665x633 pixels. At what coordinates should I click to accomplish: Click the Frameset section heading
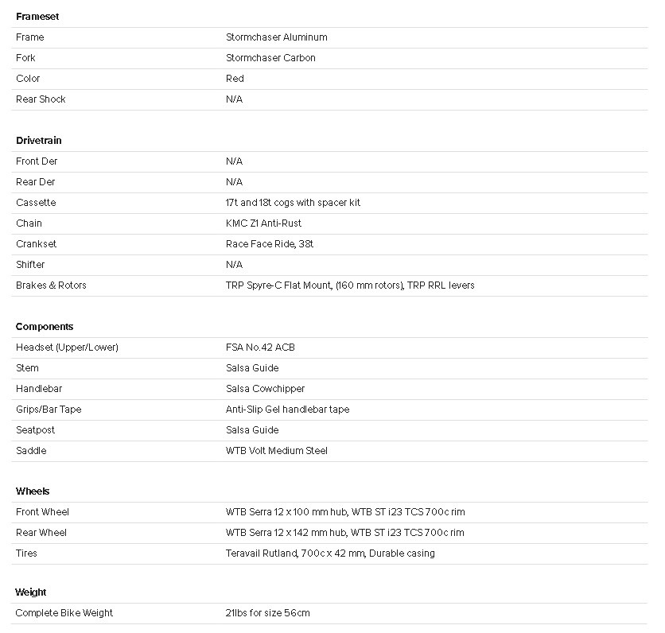click(x=37, y=17)
